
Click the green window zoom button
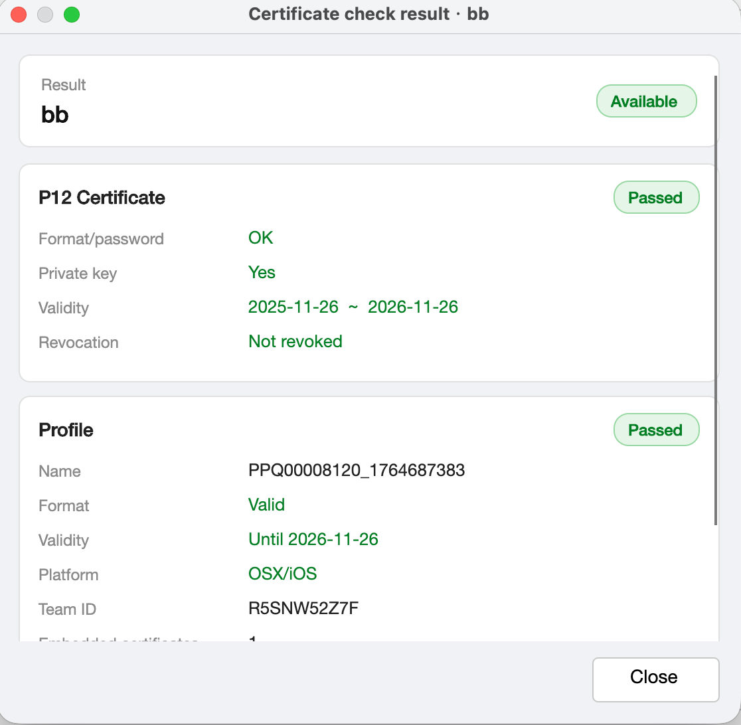coord(71,14)
